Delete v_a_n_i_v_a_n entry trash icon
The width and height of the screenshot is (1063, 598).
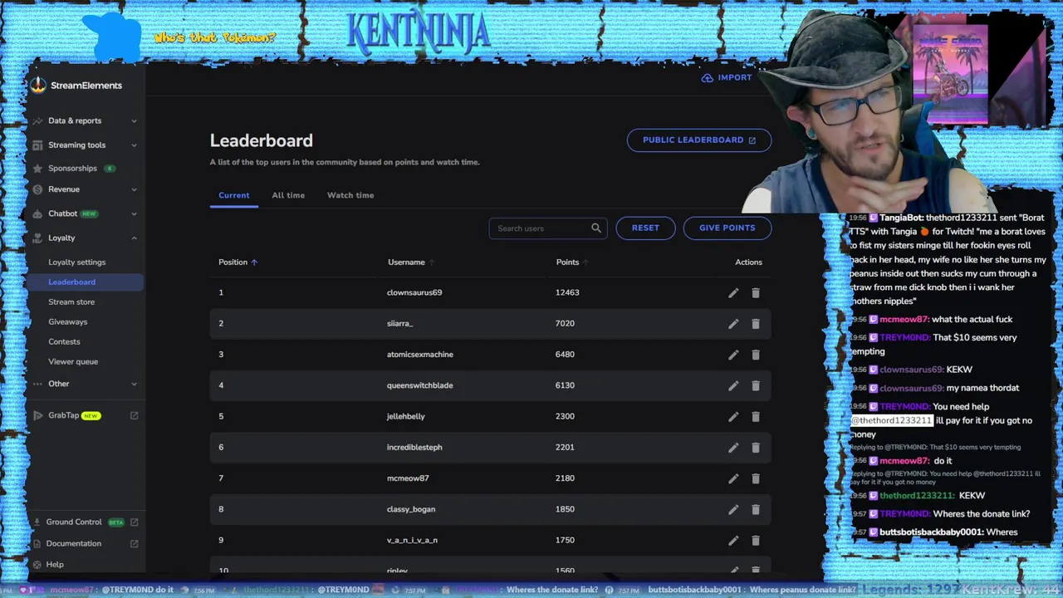[756, 541]
